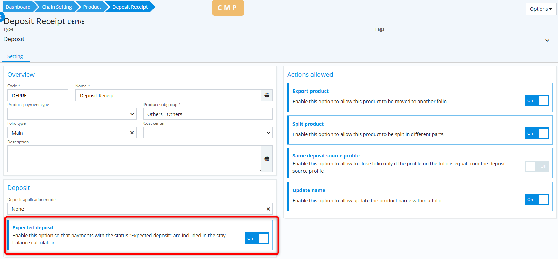Screen dimensions: 558x259
Task: Click the blue back arrow circle
Action: point(1,17)
